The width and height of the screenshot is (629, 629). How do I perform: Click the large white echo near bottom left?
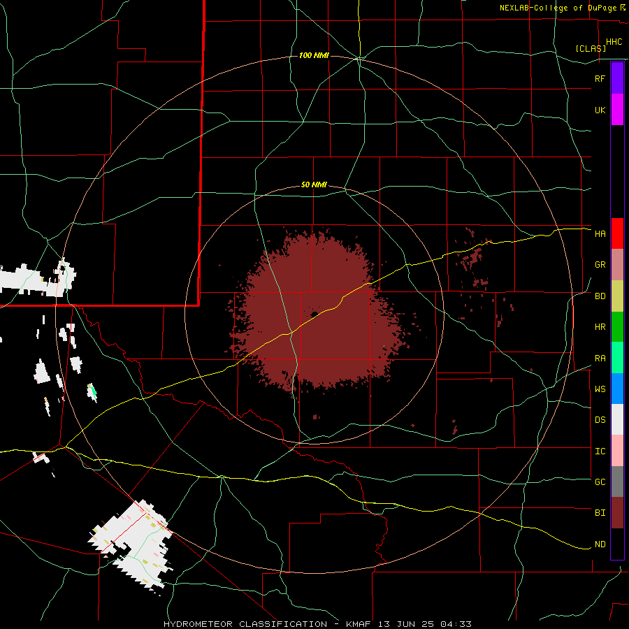point(132,546)
